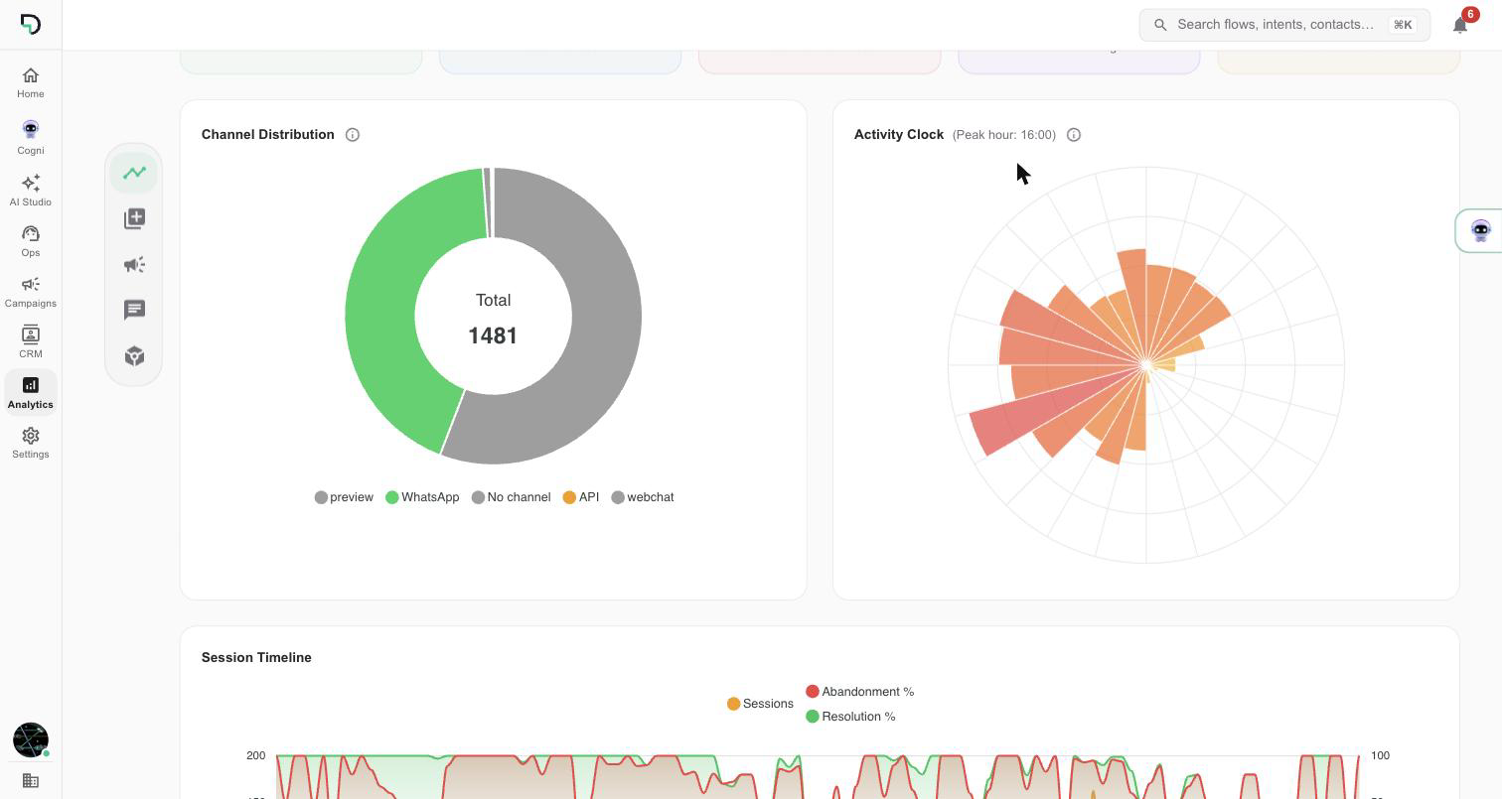Toggle Resolution % series in timeline legend
Screen dimensions: 1502x799
click(850, 717)
